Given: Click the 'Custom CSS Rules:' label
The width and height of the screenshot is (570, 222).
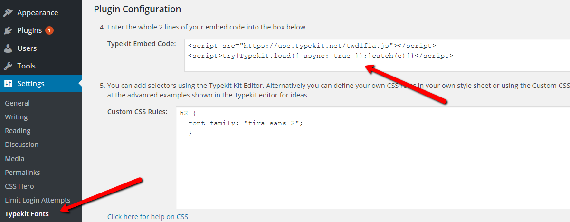Looking at the screenshot, I should pos(137,112).
